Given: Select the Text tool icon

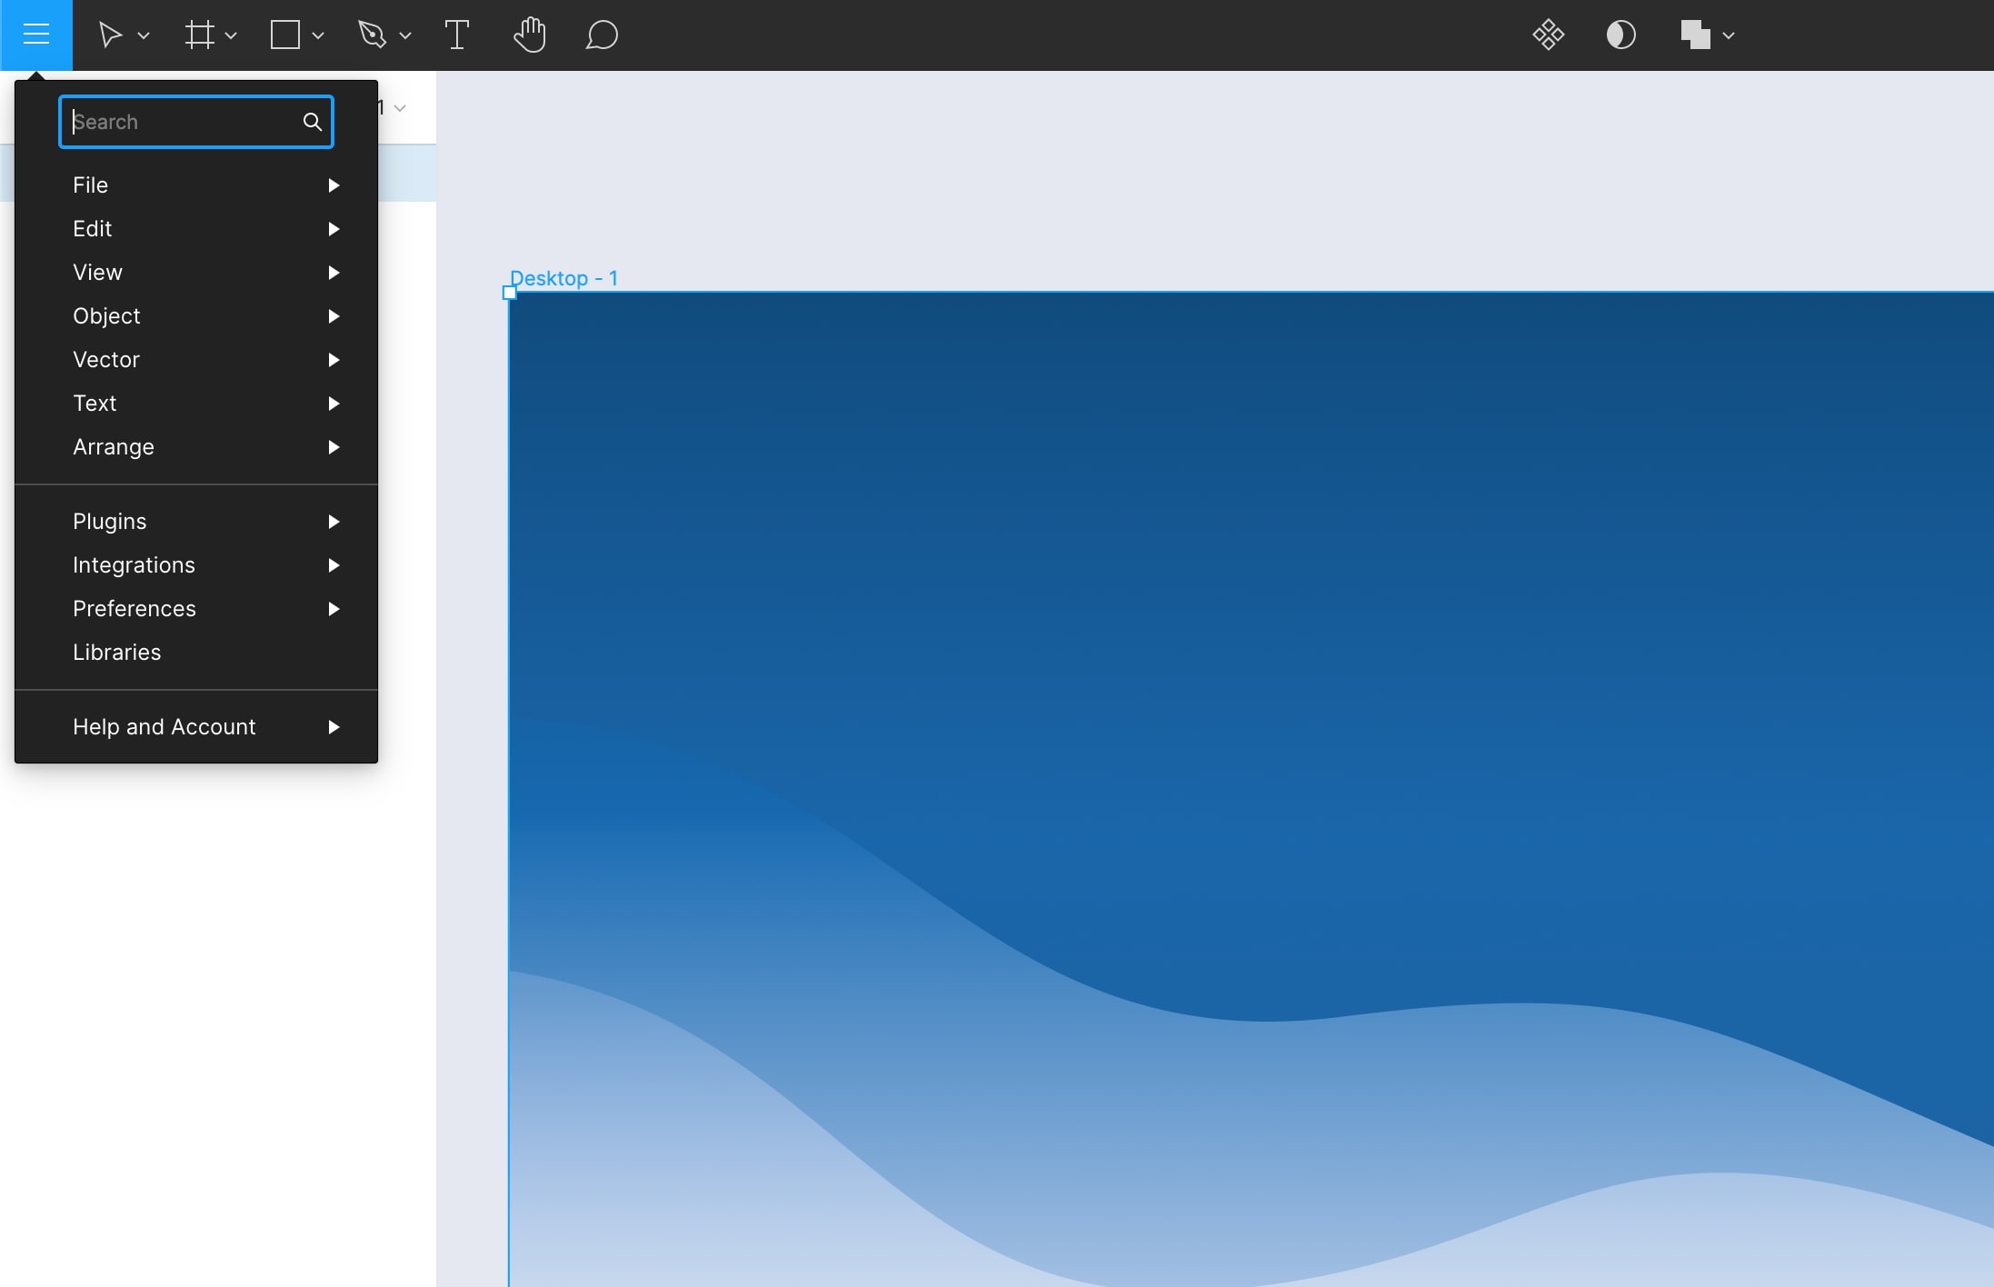Looking at the screenshot, I should coord(457,35).
